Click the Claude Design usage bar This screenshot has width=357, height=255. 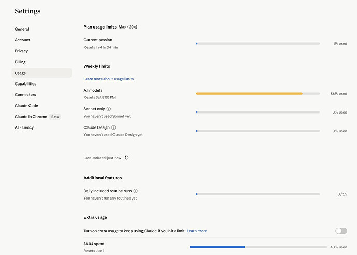click(258, 131)
